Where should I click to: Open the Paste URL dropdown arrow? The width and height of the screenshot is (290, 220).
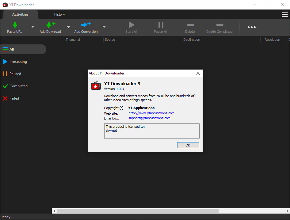pos(33,27)
